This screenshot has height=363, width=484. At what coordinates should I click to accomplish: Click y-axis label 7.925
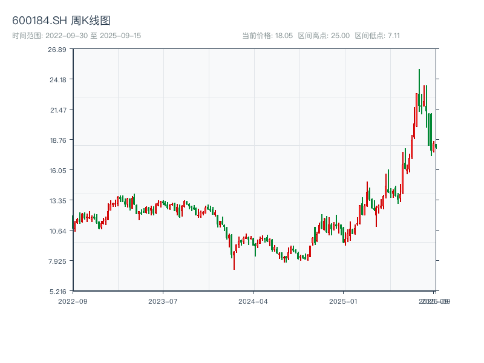pos(57,261)
